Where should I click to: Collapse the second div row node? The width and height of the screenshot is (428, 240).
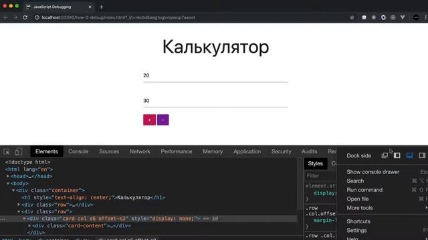coord(19,212)
